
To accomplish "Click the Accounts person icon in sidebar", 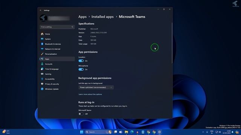I will pos(42,64).
